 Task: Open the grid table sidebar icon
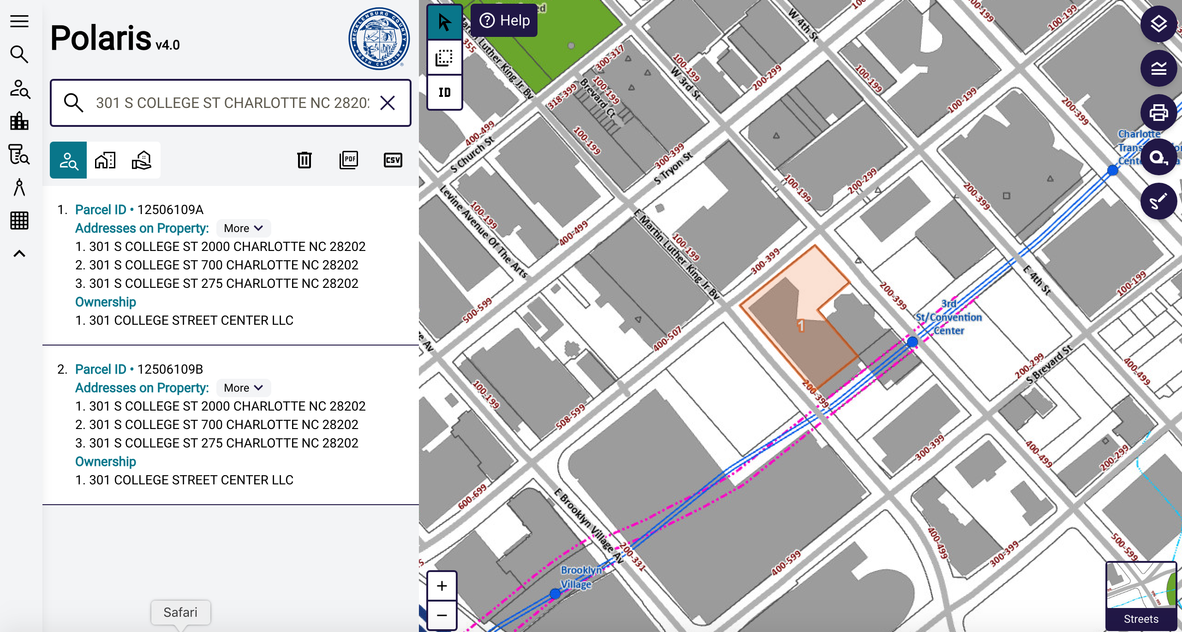19,221
